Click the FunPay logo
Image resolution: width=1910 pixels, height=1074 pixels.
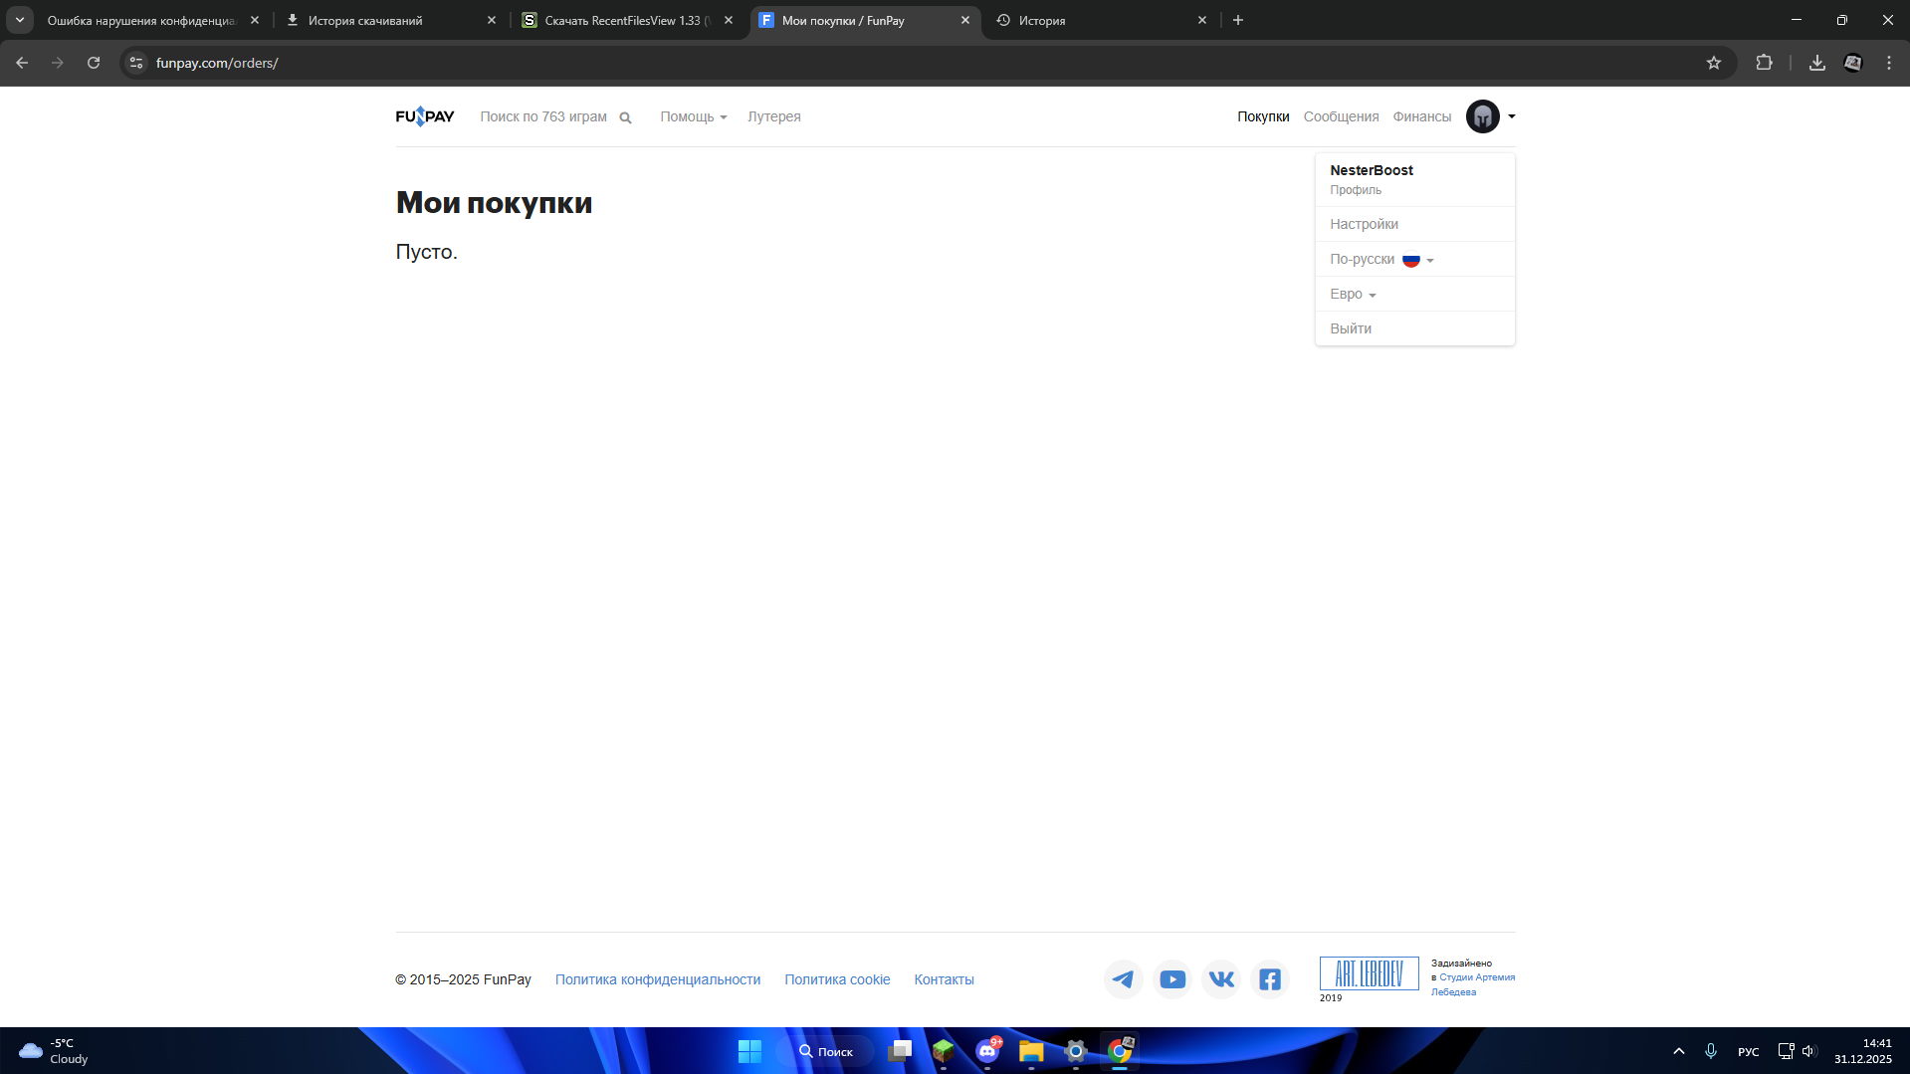425,116
